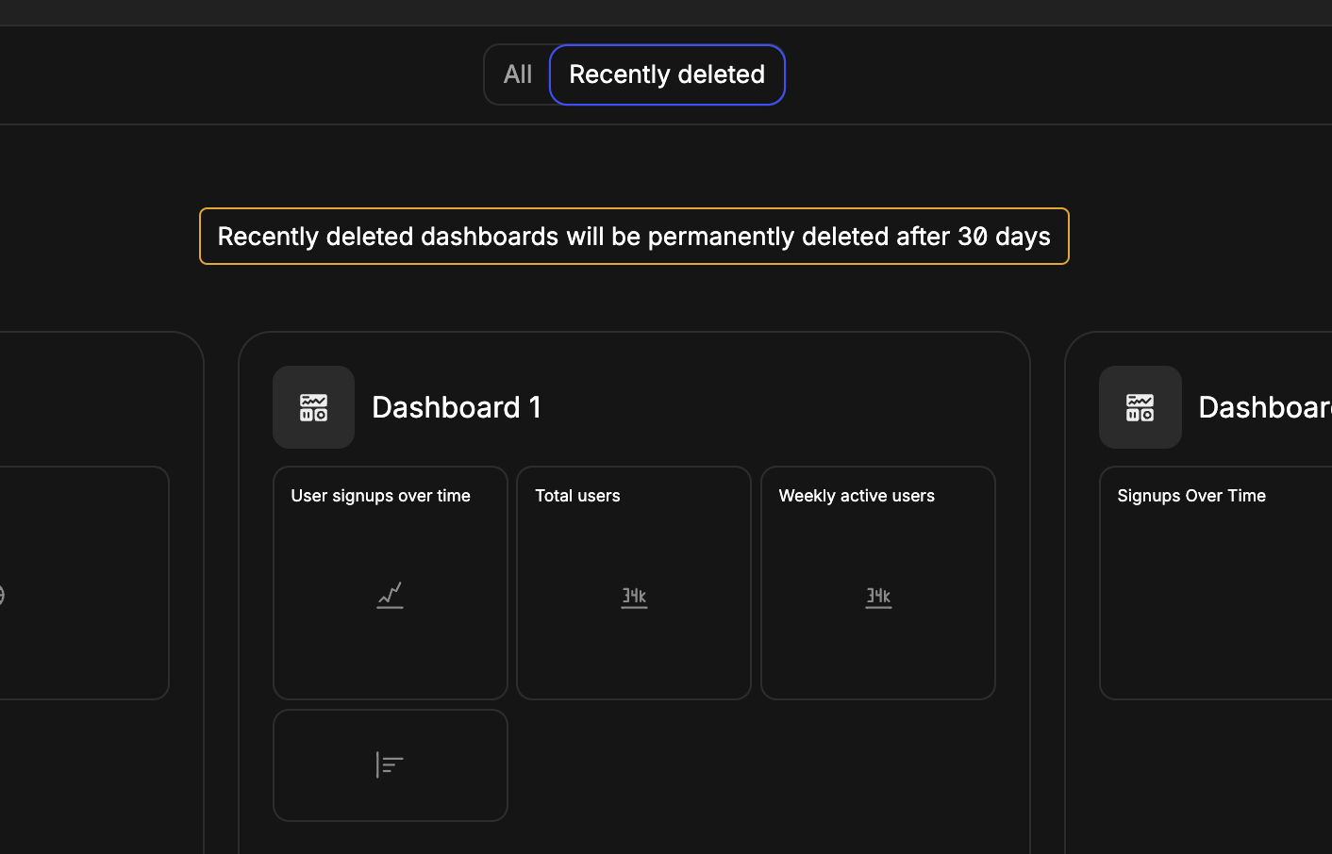Screen dimensions: 1332x854
Task: Select the Recently deleted tab
Action: 667,74
